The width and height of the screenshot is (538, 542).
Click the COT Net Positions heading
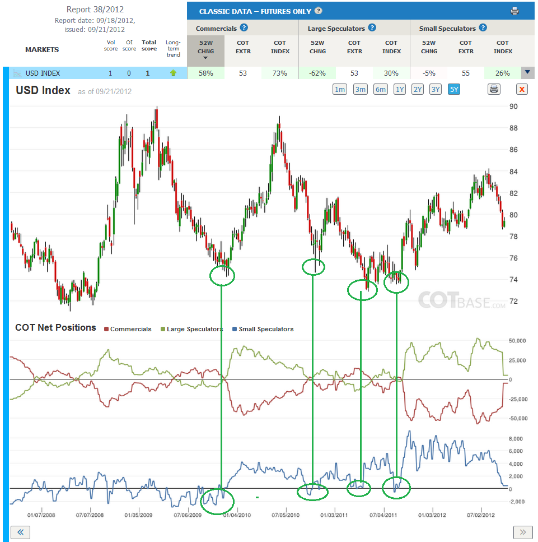tap(55, 328)
